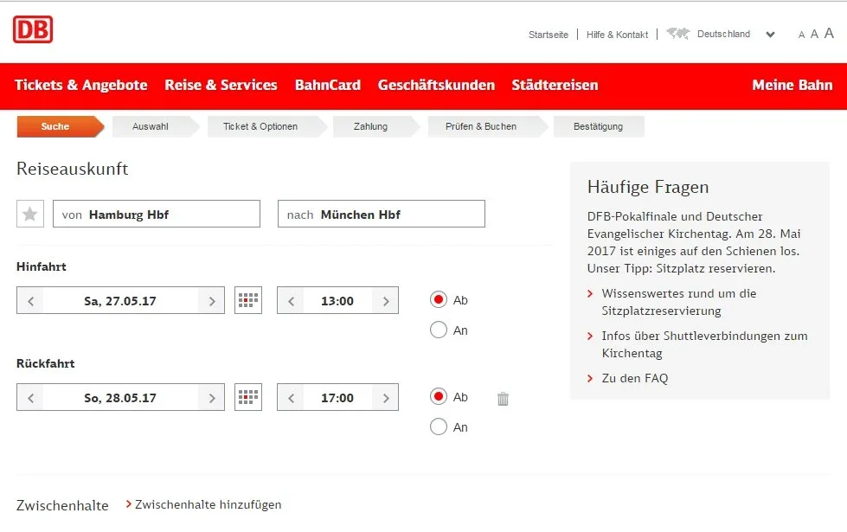The image size is (847, 532).
Task: Advance Hinfahrt date to next day
Action: pyautogui.click(x=211, y=301)
